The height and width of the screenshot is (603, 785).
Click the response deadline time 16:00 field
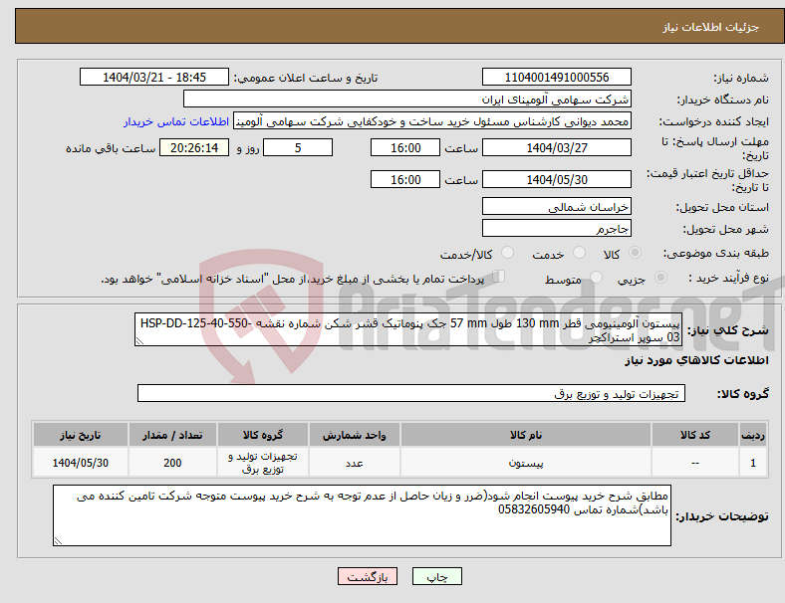[405, 148]
